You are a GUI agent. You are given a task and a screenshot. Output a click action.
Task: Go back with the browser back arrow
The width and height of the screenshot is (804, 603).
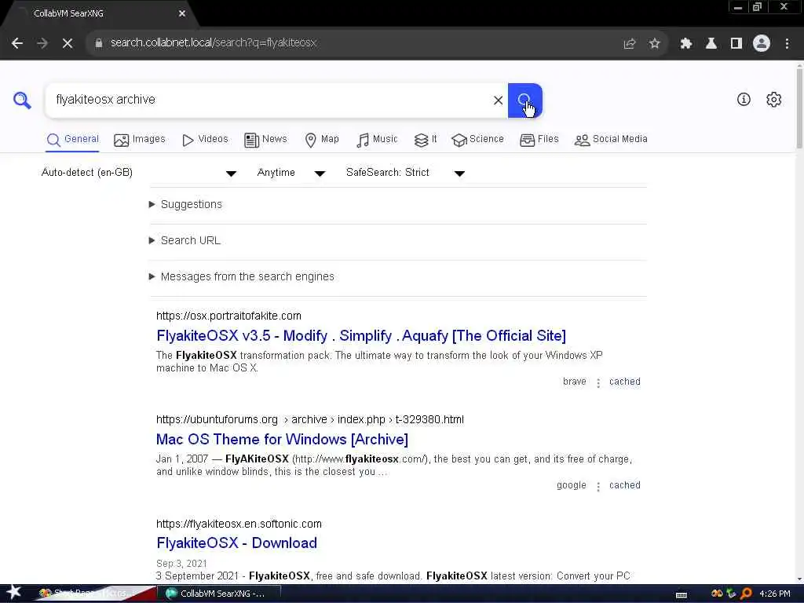pyautogui.click(x=17, y=43)
